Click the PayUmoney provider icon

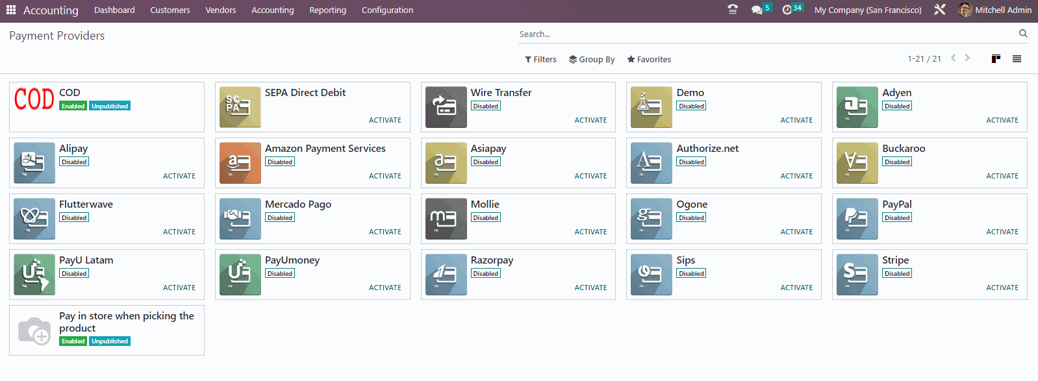tap(240, 275)
